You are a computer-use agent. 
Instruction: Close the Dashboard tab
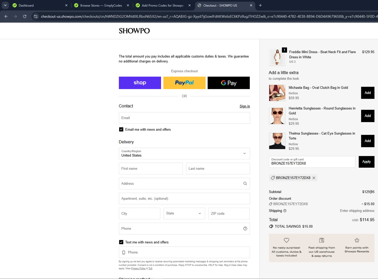(x=66, y=5)
